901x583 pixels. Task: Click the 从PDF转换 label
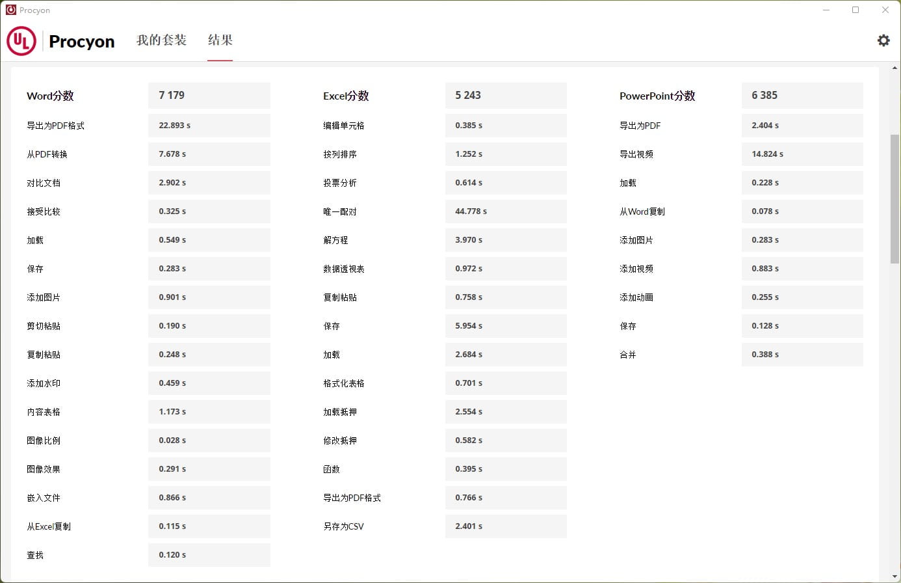click(47, 154)
